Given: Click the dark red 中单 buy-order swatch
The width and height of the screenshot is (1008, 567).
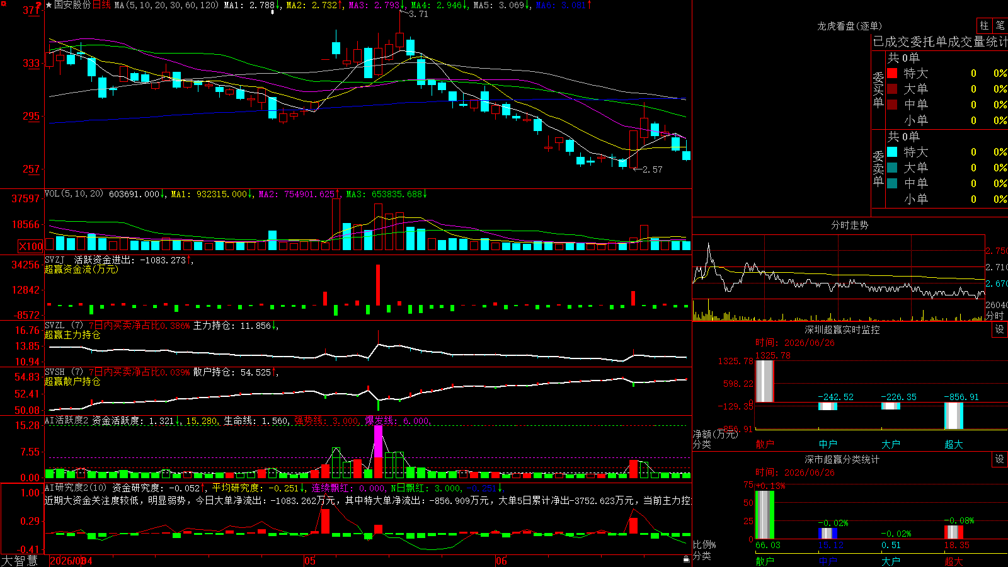Looking at the screenshot, I should 892,104.
